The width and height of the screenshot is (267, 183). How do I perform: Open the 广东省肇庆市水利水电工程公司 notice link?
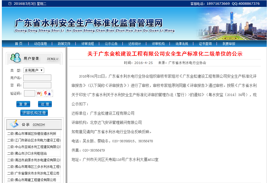[33, 173]
